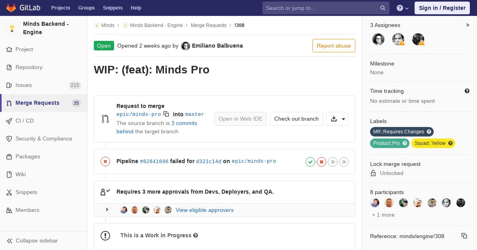Open the download dropdown
Image resolution: width=477 pixels, height=250 pixels.
tap(337, 119)
